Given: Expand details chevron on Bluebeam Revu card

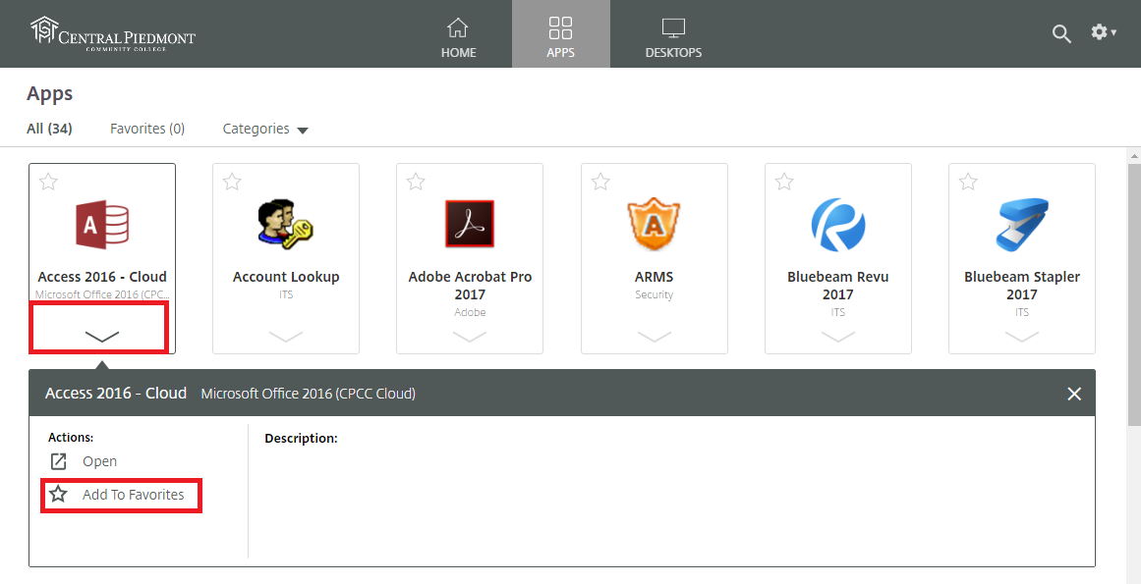Looking at the screenshot, I should coord(837,336).
